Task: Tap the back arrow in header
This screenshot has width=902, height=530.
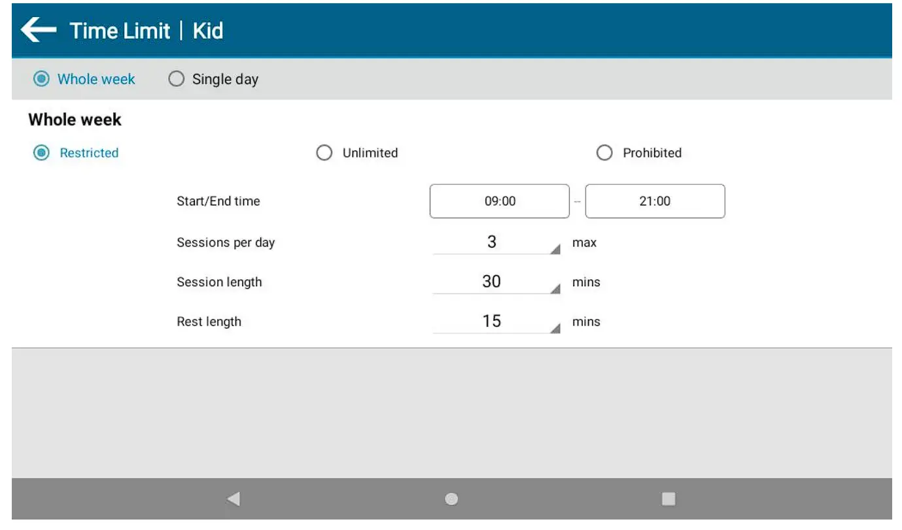Action: (x=39, y=30)
